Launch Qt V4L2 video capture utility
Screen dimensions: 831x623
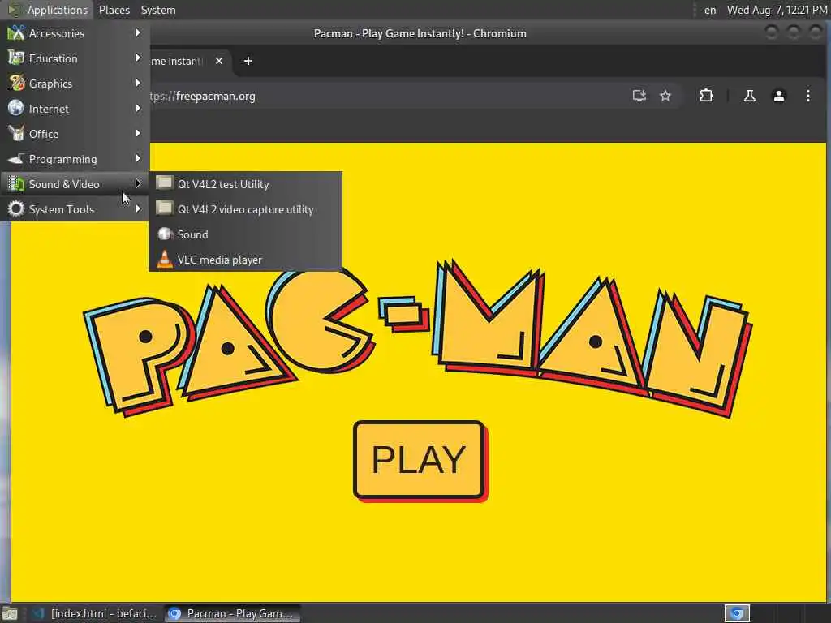pos(245,209)
